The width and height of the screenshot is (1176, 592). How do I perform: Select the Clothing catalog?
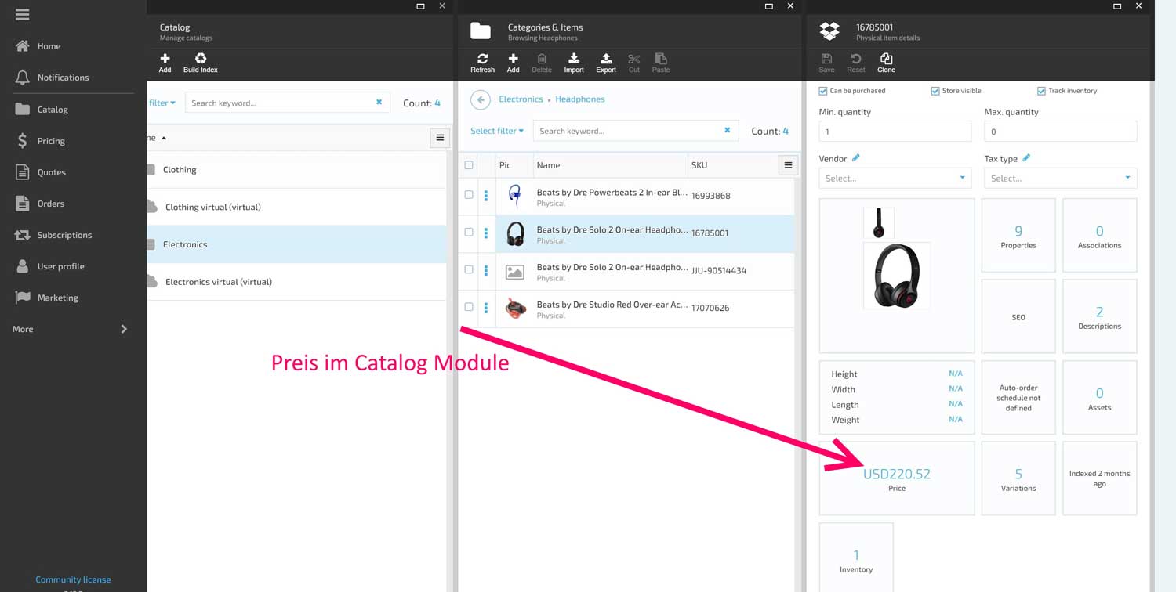point(296,169)
